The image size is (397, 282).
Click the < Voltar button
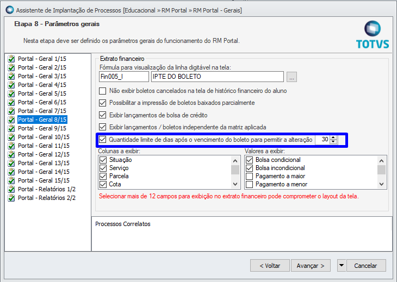pyautogui.click(x=270, y=266)
